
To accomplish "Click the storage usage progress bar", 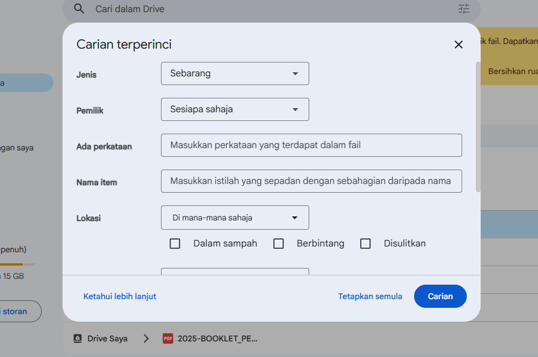I will (x=17, y=264).
